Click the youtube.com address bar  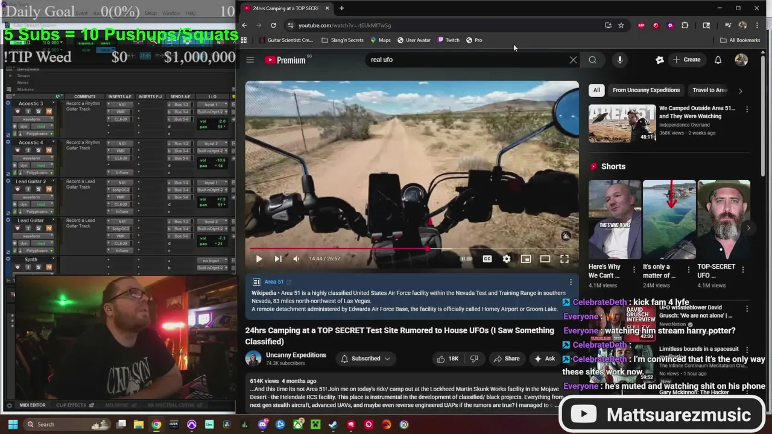[x=446, y=25]
